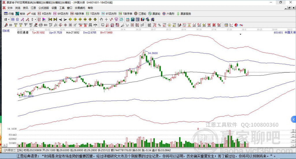Open the P数字表 tool
This screenshot has width=296, height=159.
click(x=77, y=14)
